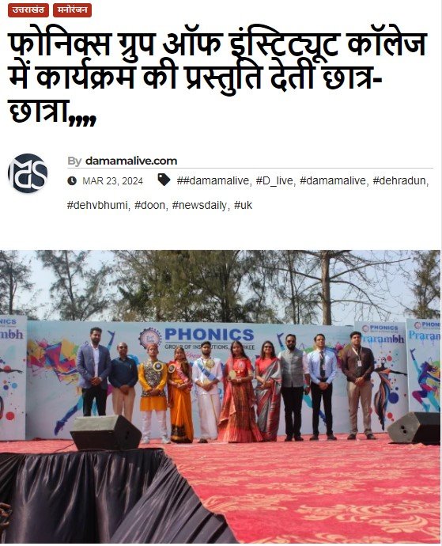Open the #dehradun hashtag
Image resolution: width=442 pixels, height=546 pixels.
(399, 180)
